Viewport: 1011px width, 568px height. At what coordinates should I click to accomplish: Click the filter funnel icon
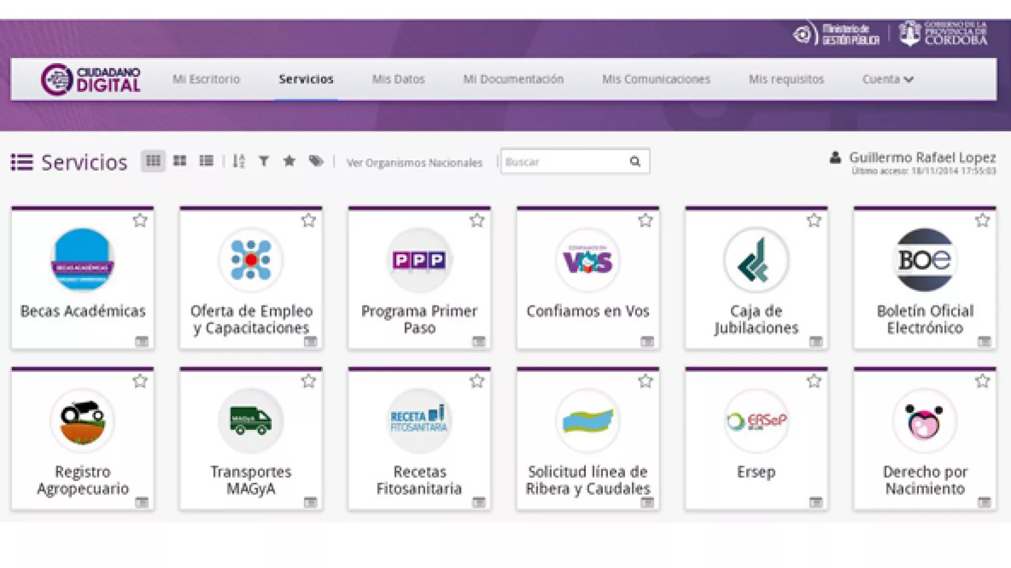click(x=263, y=162)
